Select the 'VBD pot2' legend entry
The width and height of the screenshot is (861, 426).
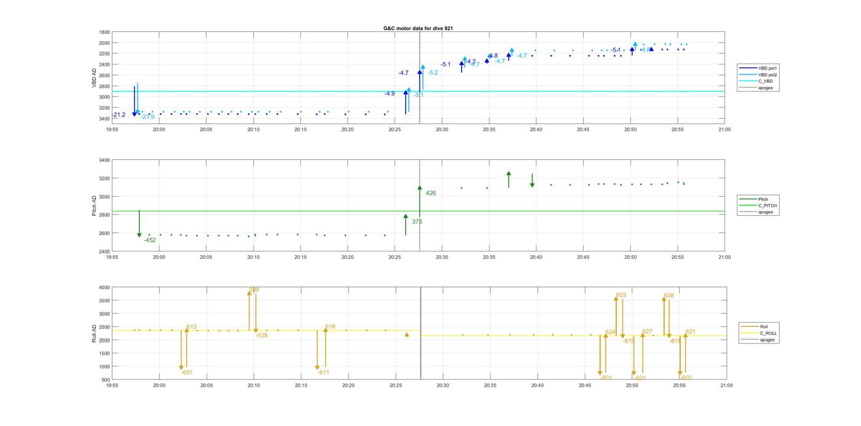point(768,74)
